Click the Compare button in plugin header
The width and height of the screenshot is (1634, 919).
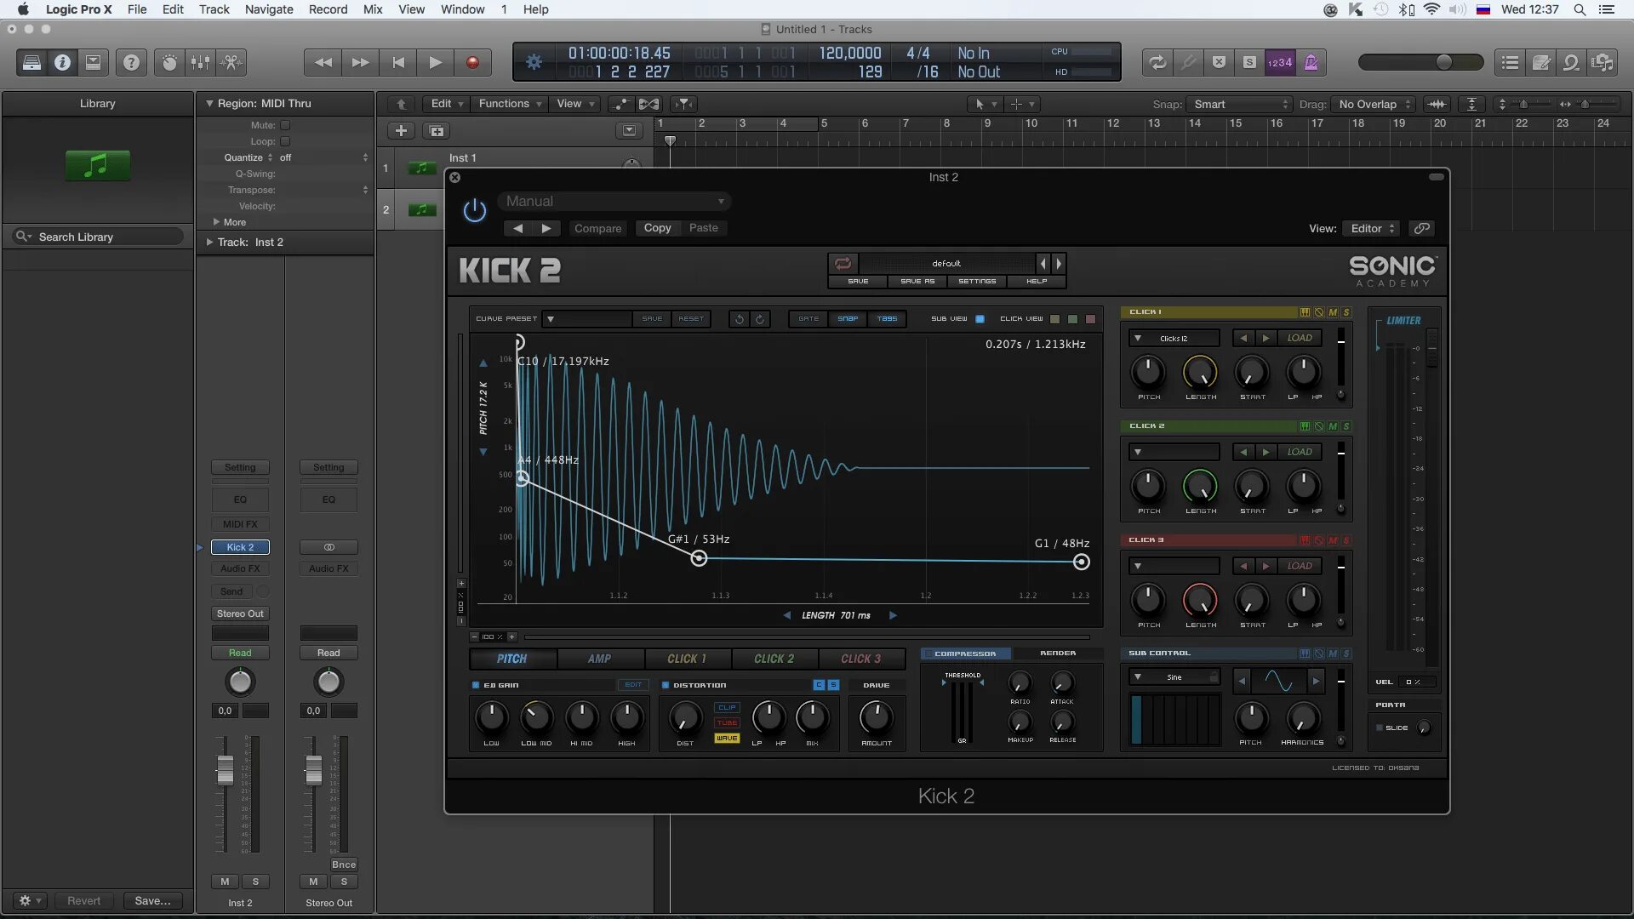pos(597,228)
